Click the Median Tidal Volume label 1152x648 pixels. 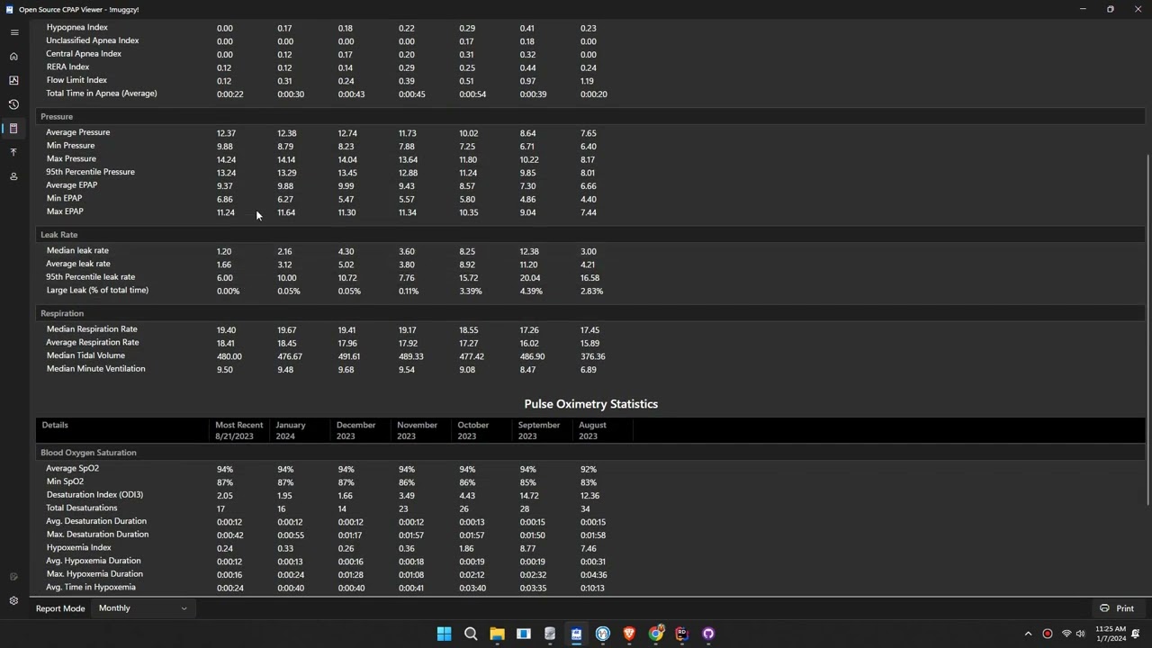tap(85, 355)
